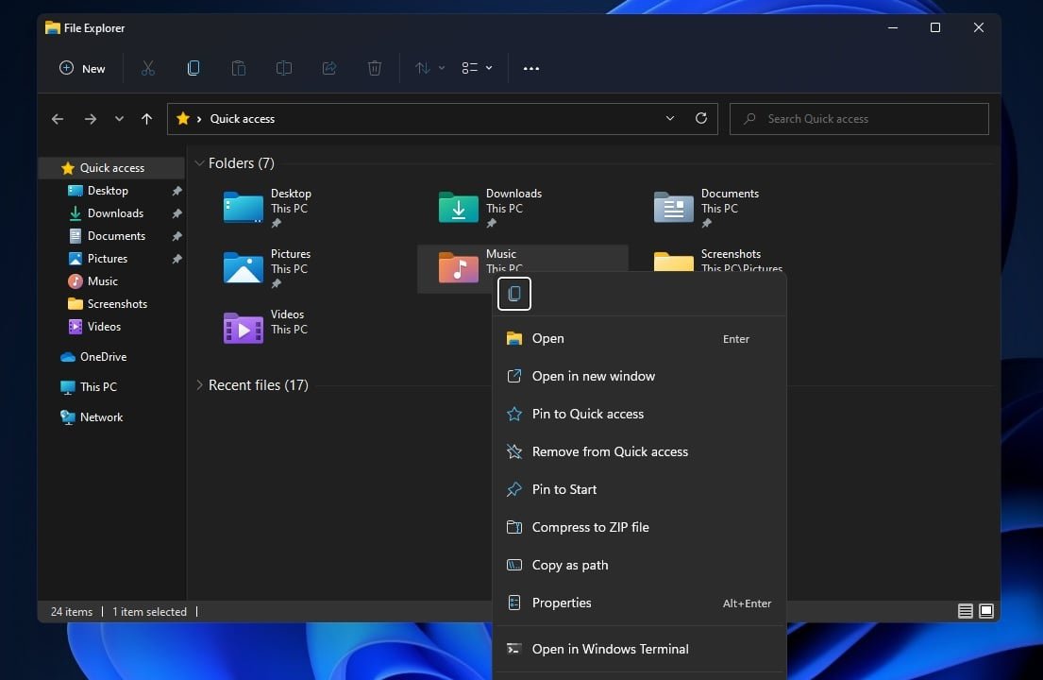This screenshot has width=1043, height=680.
Task: Click the Cut scissors icon in toolbar
Action: tap(147, 68)
